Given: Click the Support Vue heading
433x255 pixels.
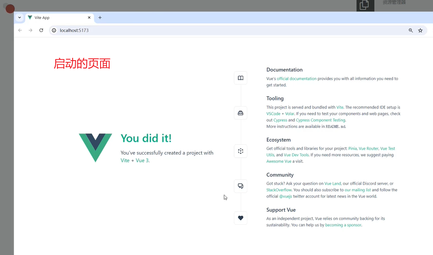Looking at the screenshot, I should (x=281, y=210).
